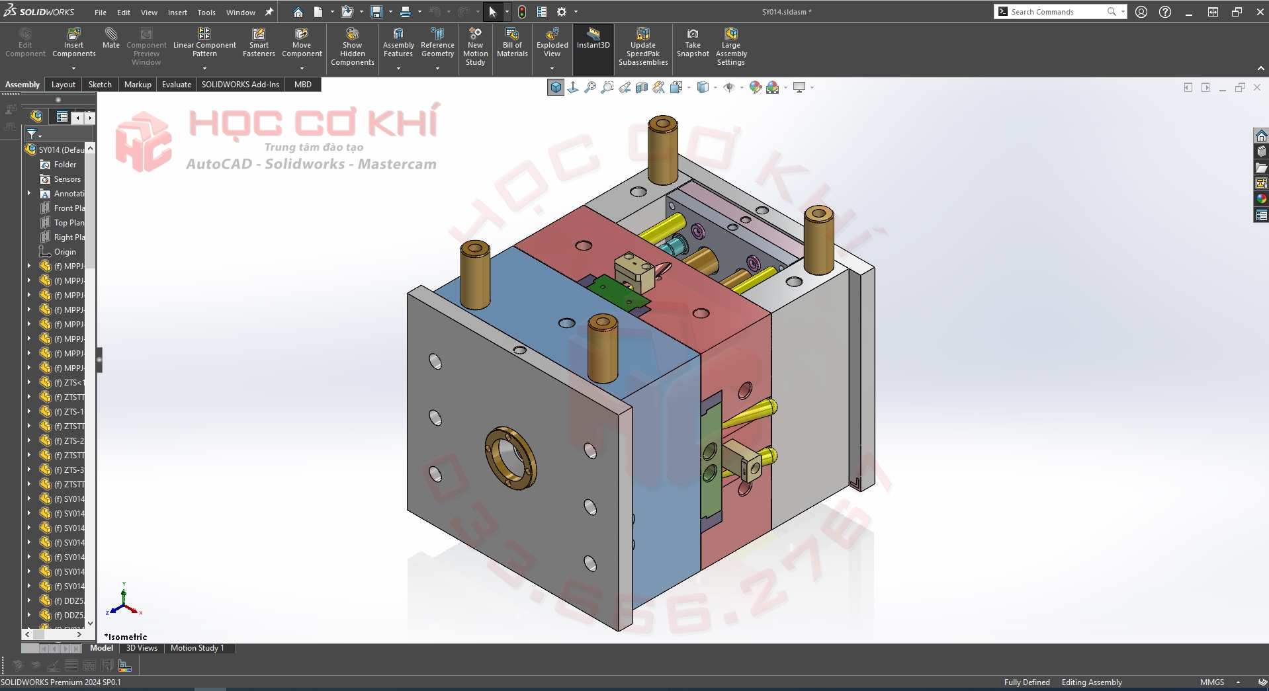This screenshot has width=1269, height=691.
Task: Open the 3D Views tab
Action: pyautogui.click(x=142, y=648)
